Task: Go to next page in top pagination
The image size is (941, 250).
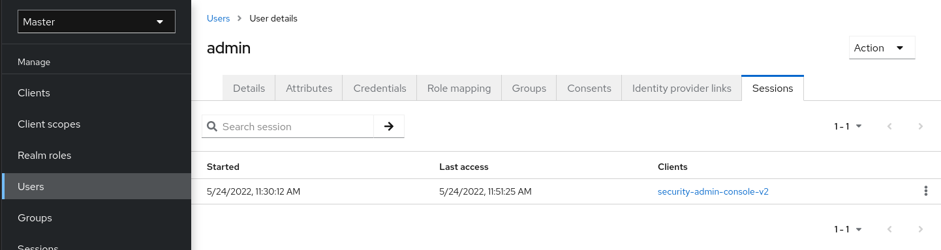Action: click(x=920, y=126)
